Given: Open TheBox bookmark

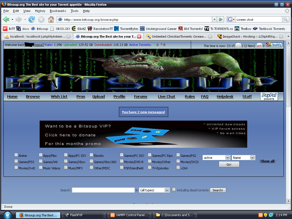Looking at the screenshot, I should (x=243, y=29).
